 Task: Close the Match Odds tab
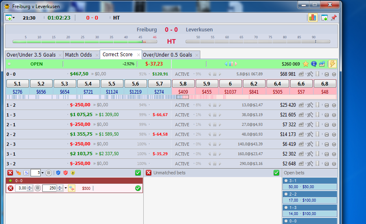pos(97,55)
